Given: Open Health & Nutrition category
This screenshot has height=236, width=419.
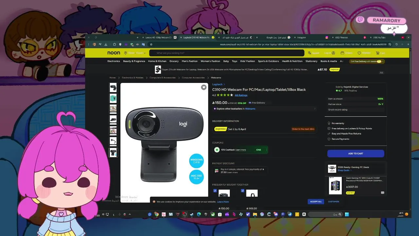Looking at the screenshot, I should 292,61.
